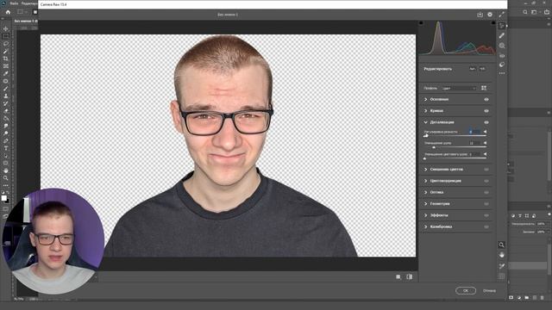Expand noise reduction slider options triangle
Image resolution: width=552 pixels, height=310 pixels.
point(485,143)
